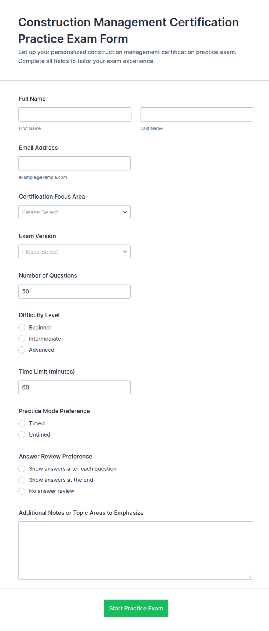Viewport: 269px width, 631px height.
Task: Expand the Exam Version dropdown
Action: 74,252
